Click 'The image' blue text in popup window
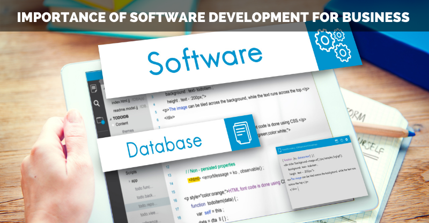 [x=295, y=179]
